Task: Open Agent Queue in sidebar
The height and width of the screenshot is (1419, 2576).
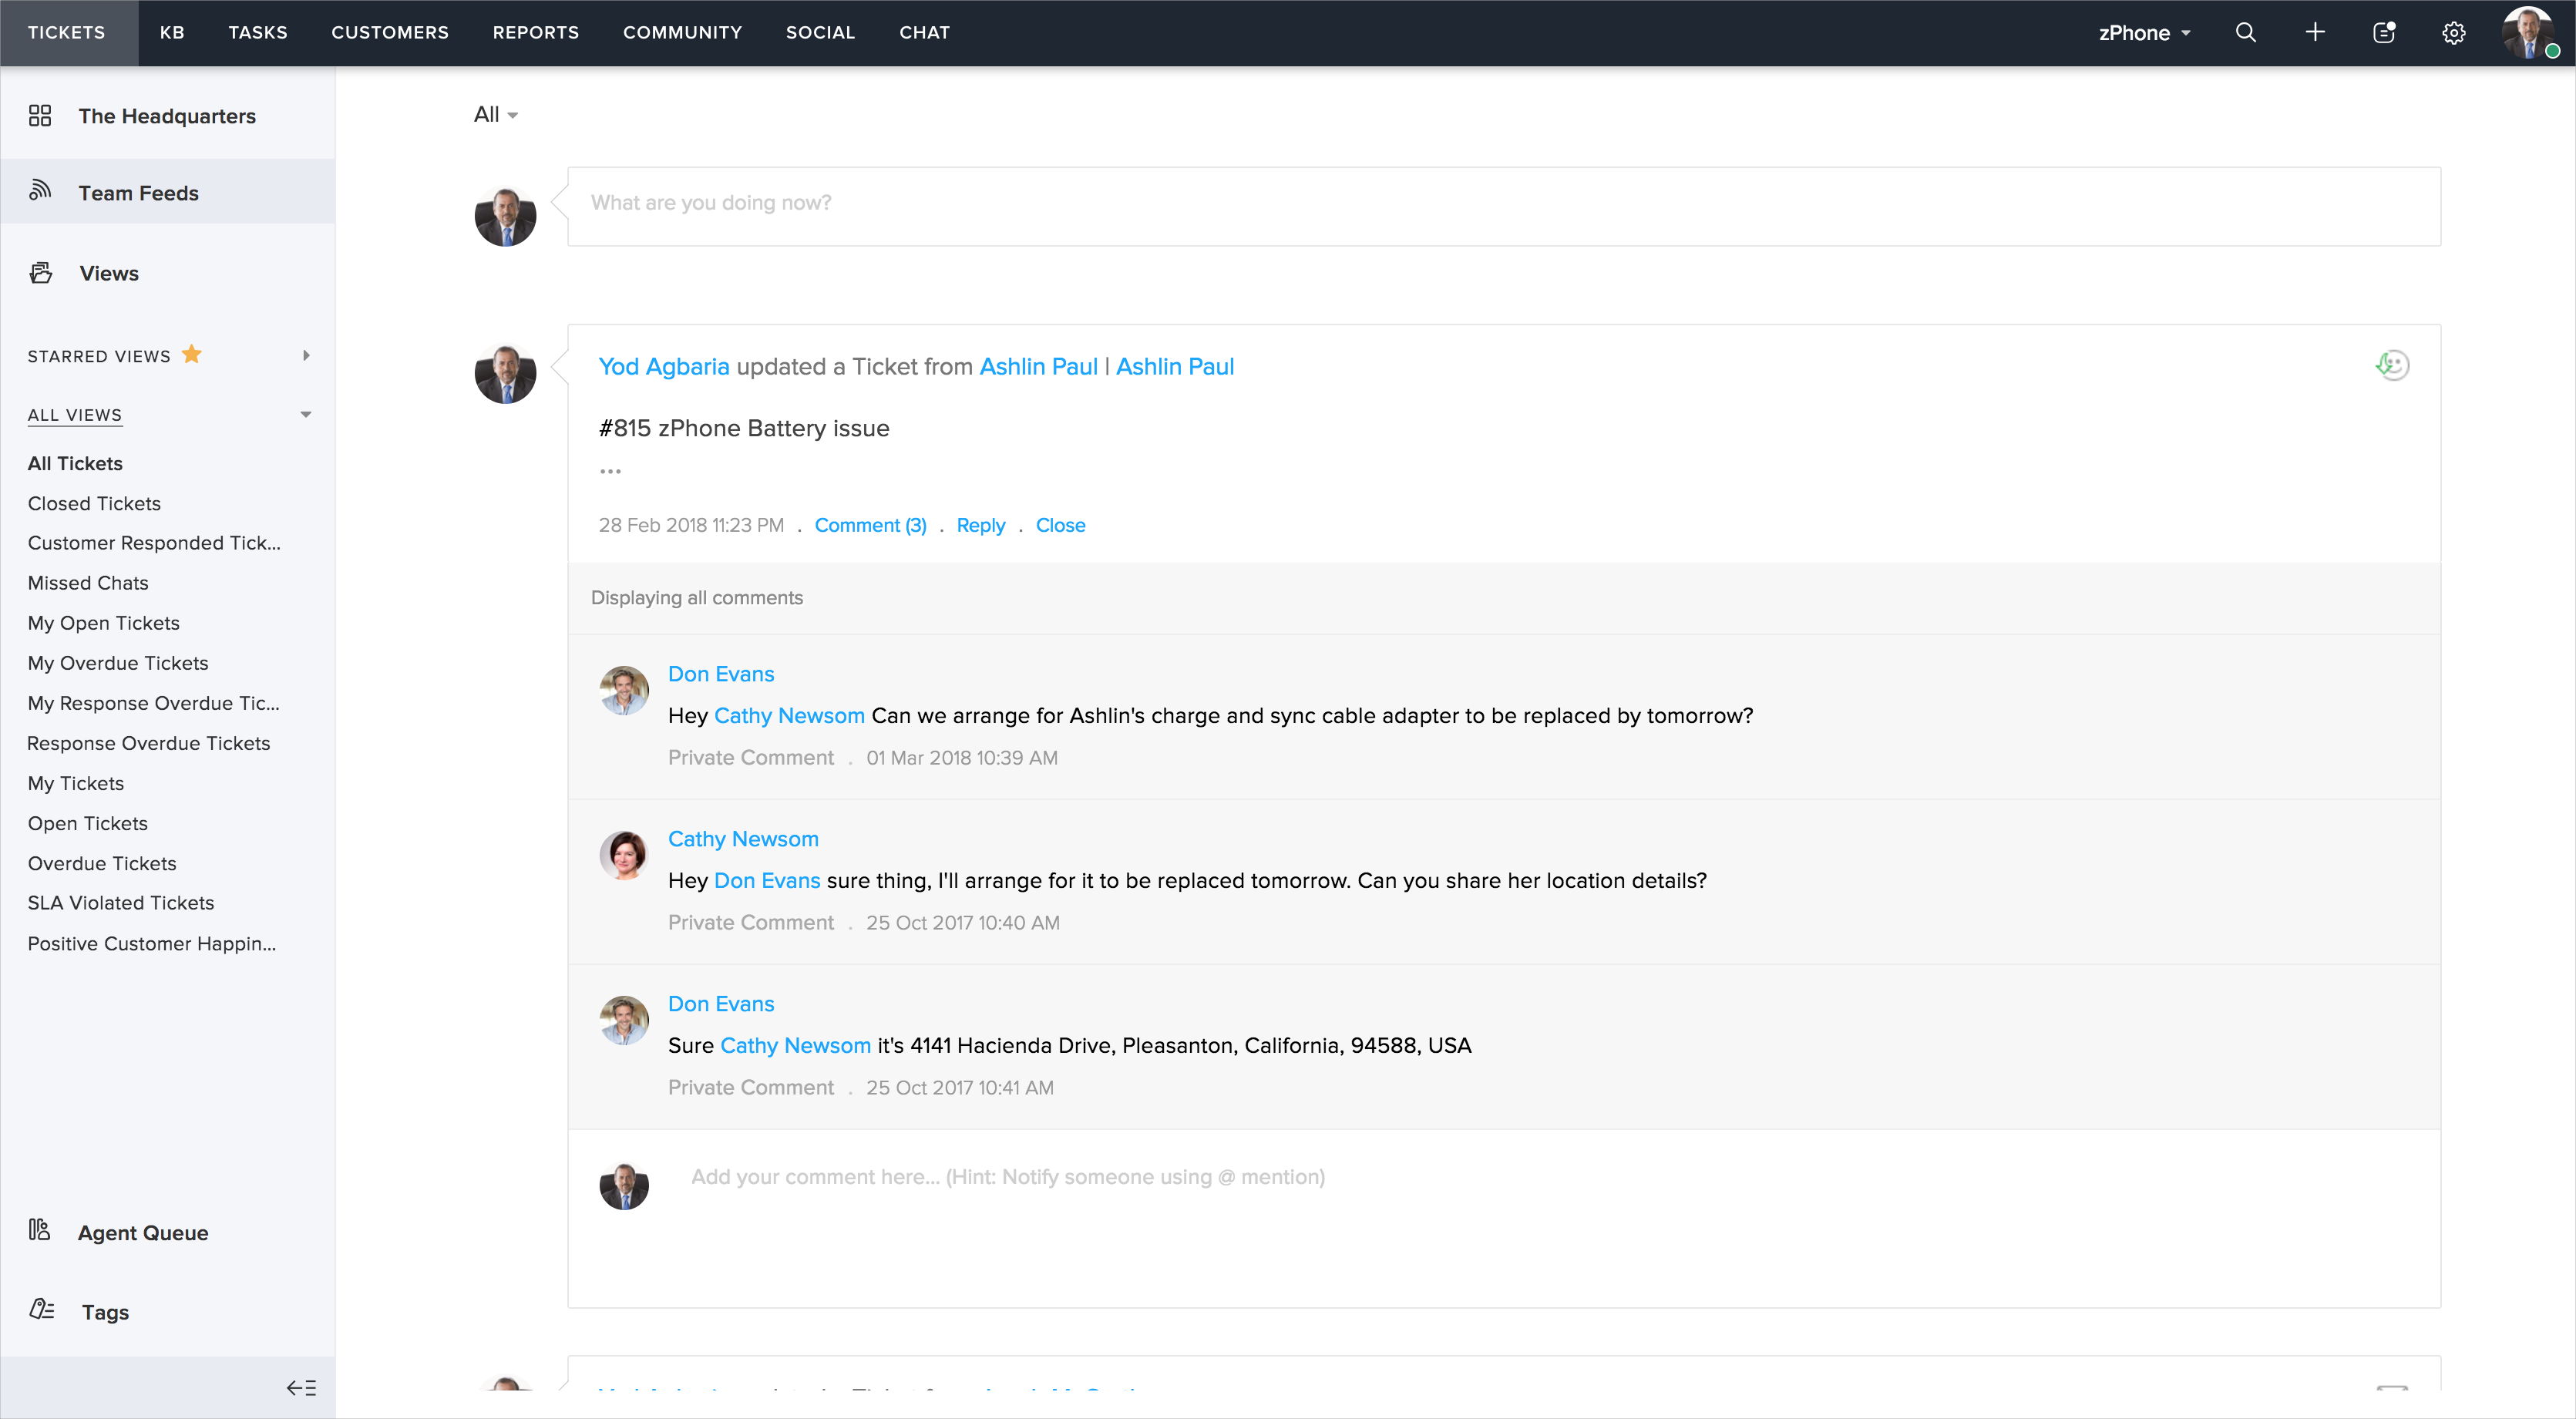Action: 142,1232
